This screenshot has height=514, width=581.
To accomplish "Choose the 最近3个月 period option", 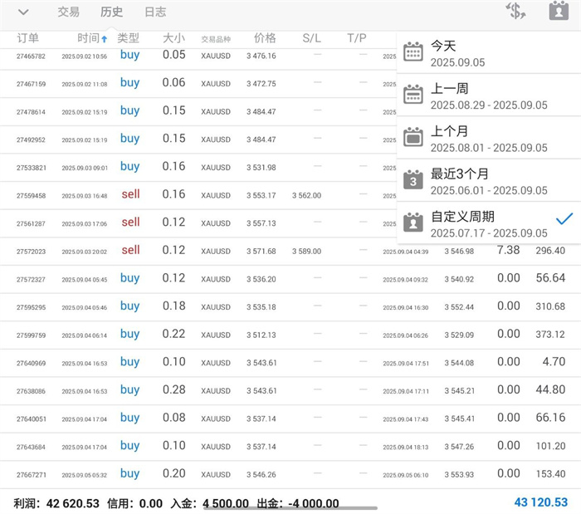I will (489, 181).
